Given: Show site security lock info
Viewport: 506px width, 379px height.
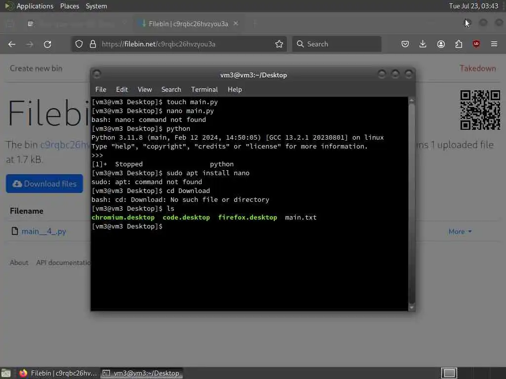Looking at the screenshot, I should 93,44.
